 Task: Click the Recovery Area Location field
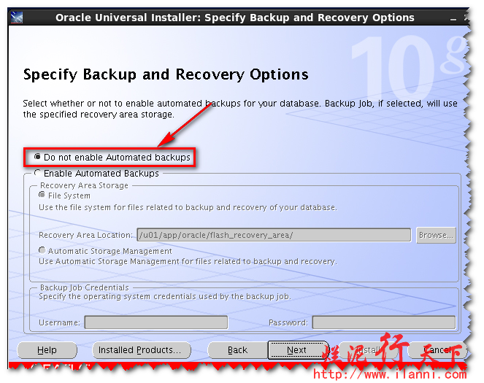click(273, 235)
